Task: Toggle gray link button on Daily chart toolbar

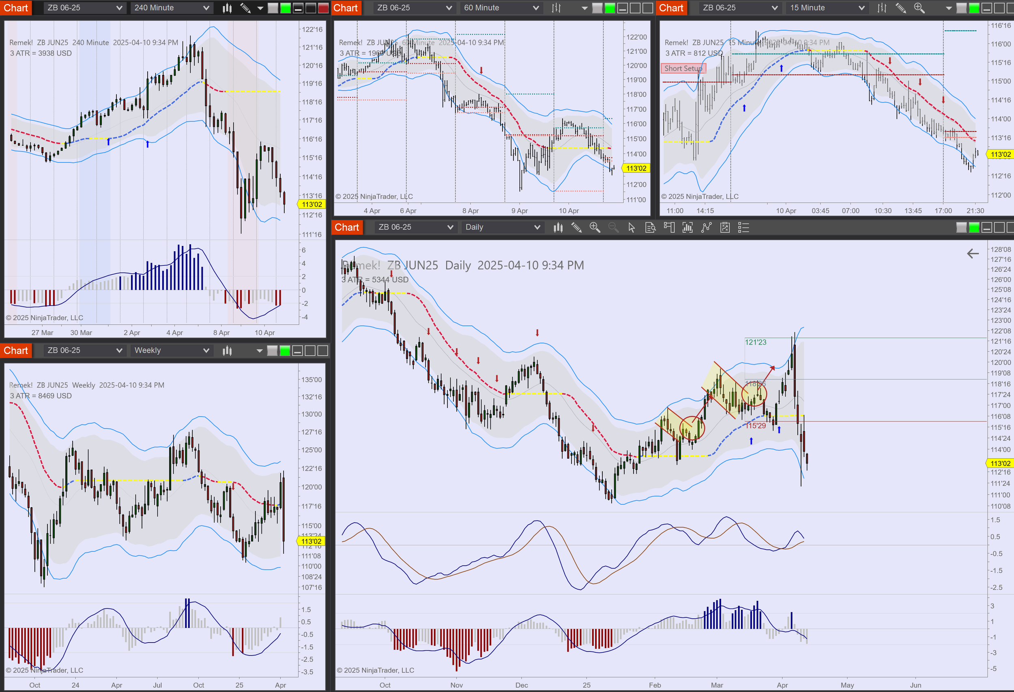Action: click(x=961, y=227)
